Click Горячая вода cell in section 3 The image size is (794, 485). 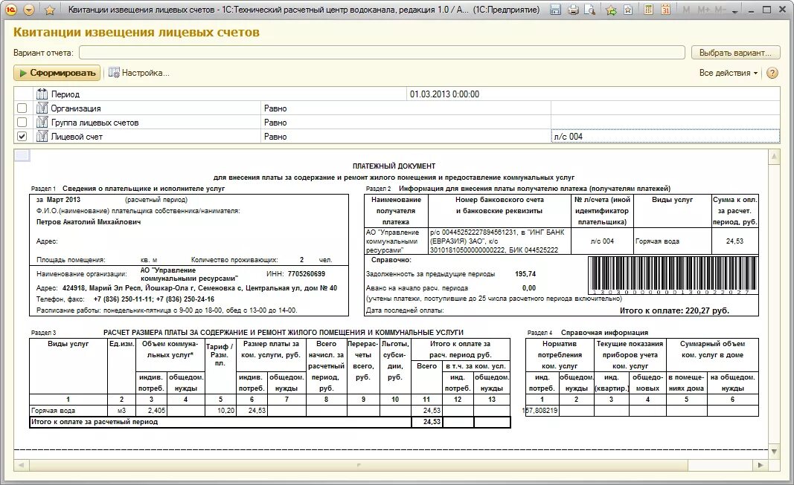68,411
